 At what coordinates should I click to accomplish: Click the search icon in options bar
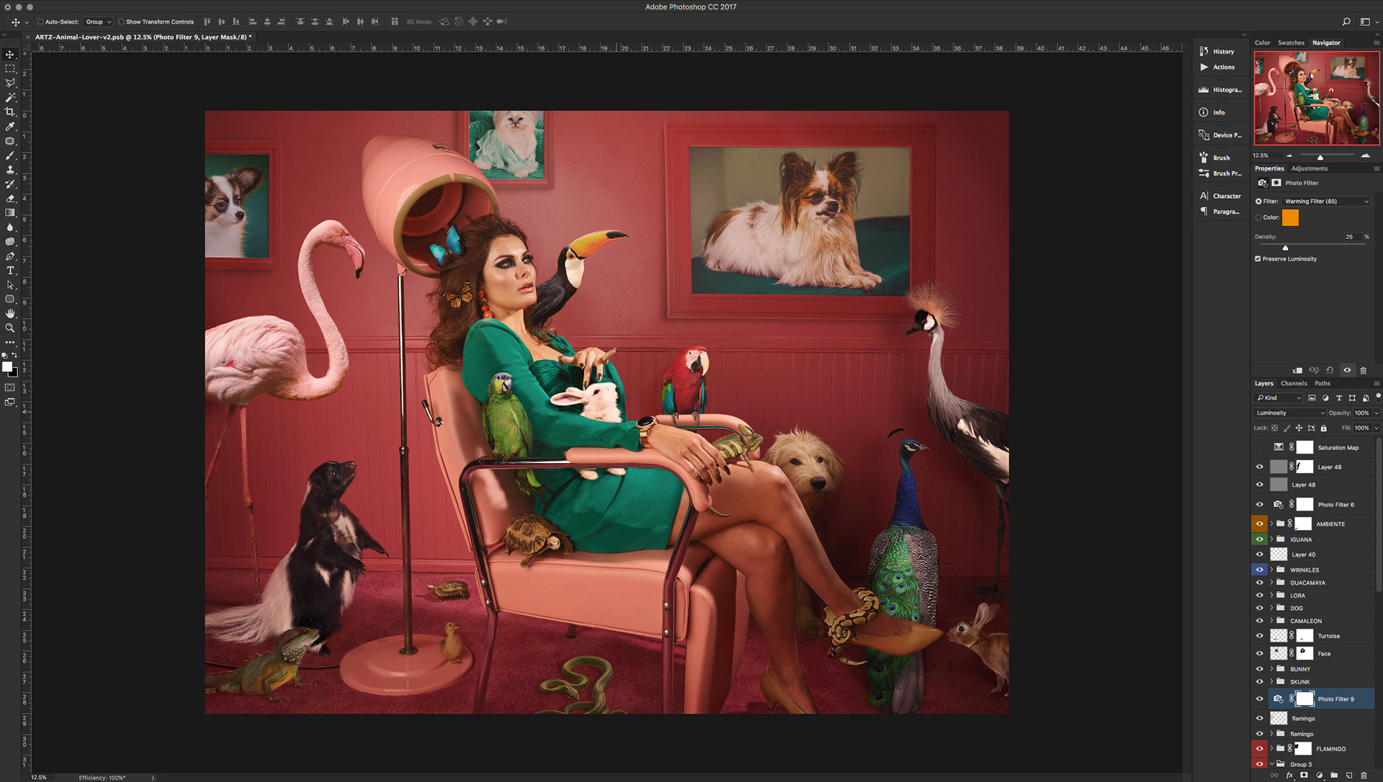[x=1346, y=22]
